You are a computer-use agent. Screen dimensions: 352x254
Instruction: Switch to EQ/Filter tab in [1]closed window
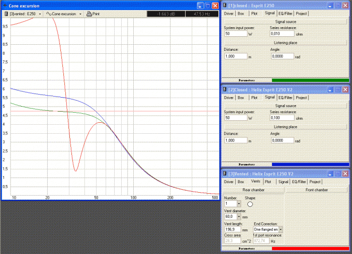[x=285, y=14]
